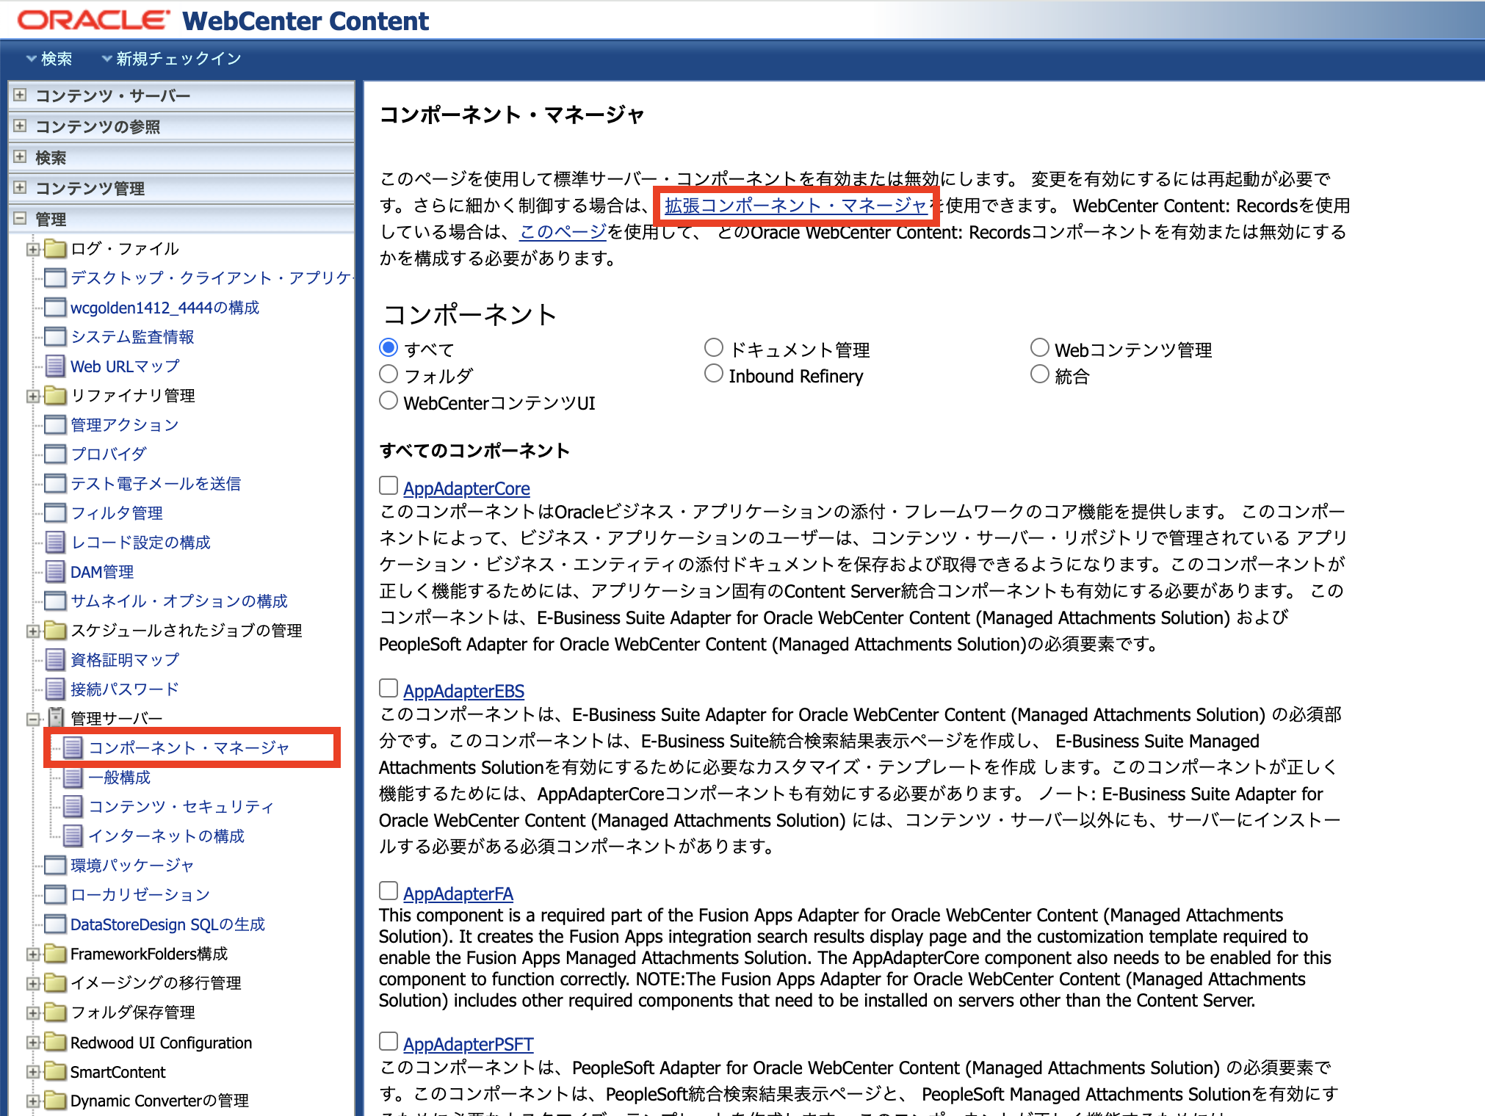The height and width of the screenshot is (1116, 1485).
Task: Click the プロバイダ window icon
Action: [55, 454]
